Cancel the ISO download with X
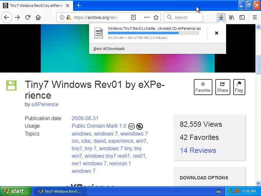Image resolution: width=261 pixels, height=196 pixels. (x=217, y=33)
